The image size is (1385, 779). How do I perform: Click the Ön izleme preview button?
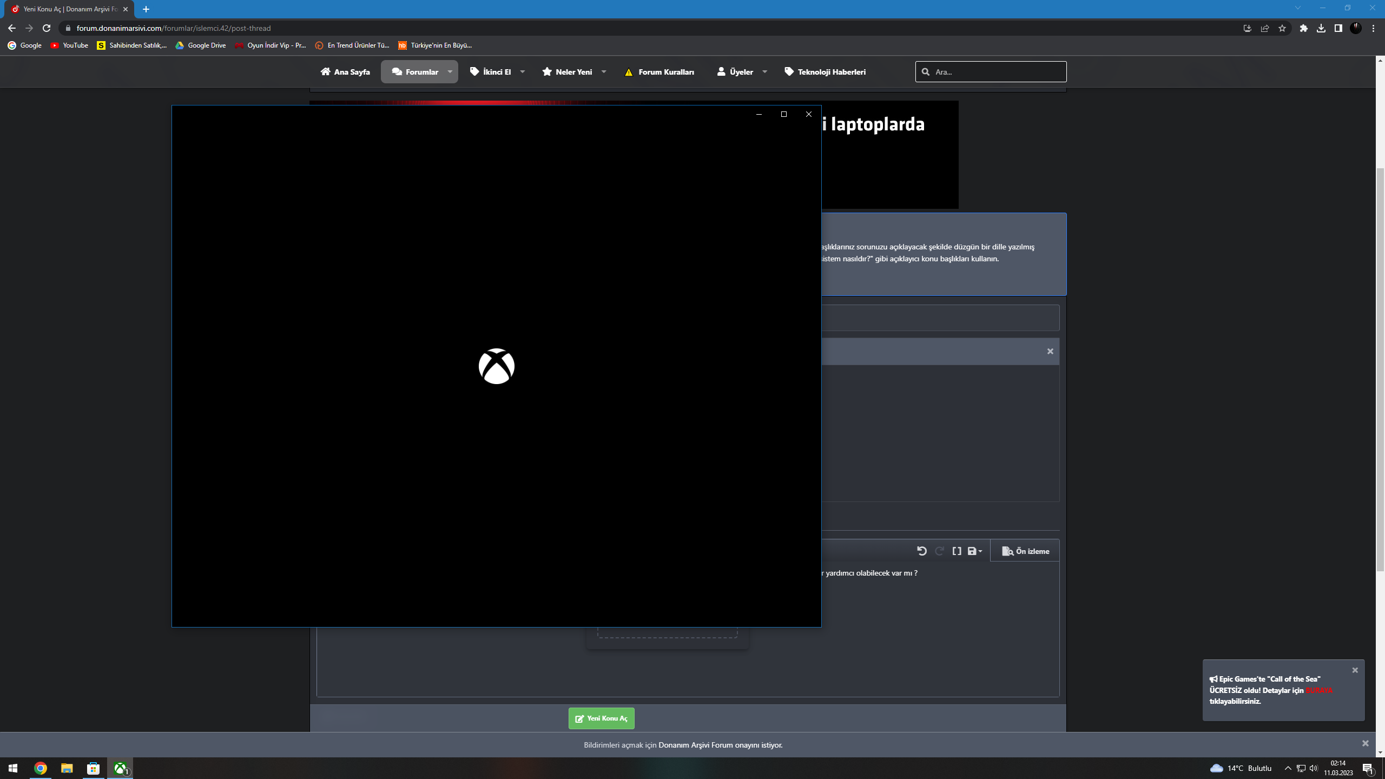(1025, 551)
